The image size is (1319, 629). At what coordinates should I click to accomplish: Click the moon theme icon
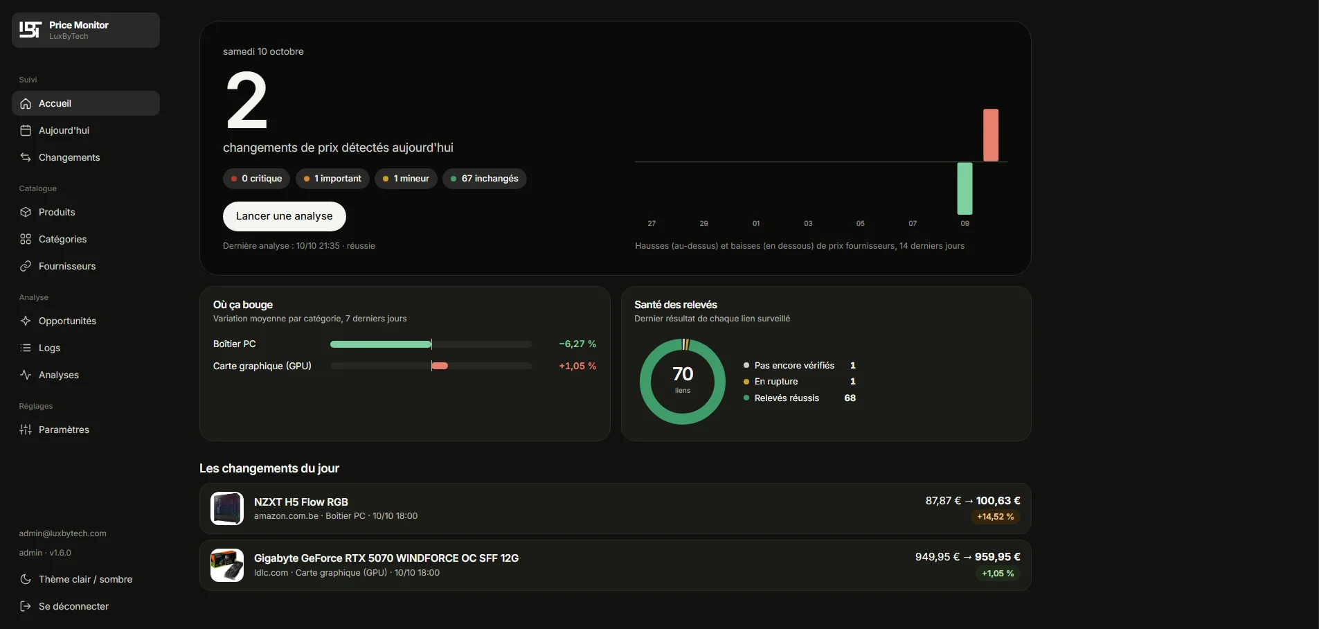[26, 579]
